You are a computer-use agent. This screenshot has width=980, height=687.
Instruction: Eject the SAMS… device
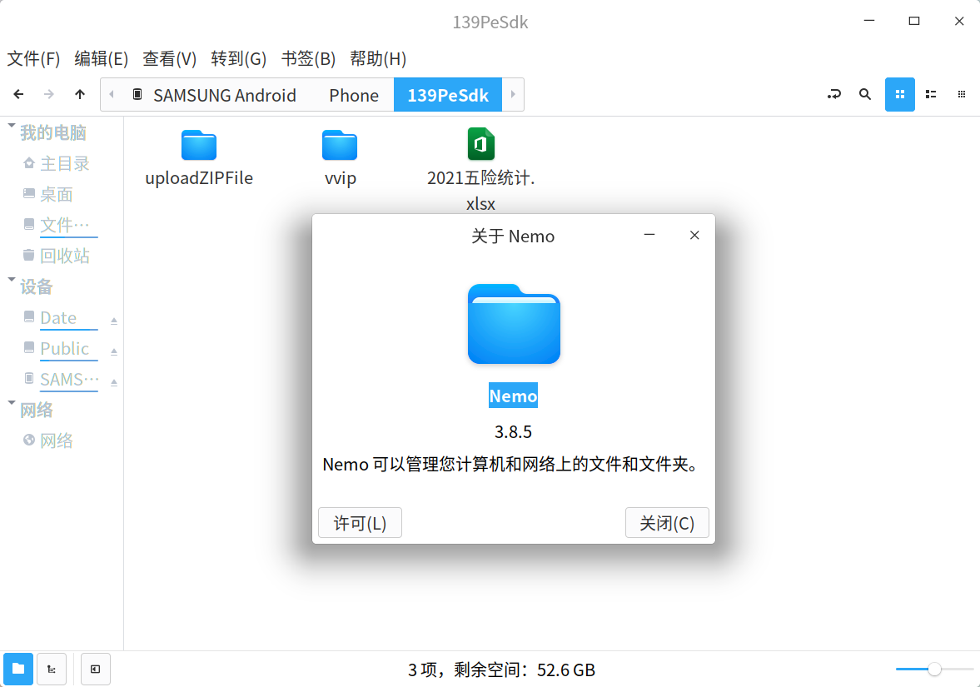pyautogui.click(x=114, y=382)
